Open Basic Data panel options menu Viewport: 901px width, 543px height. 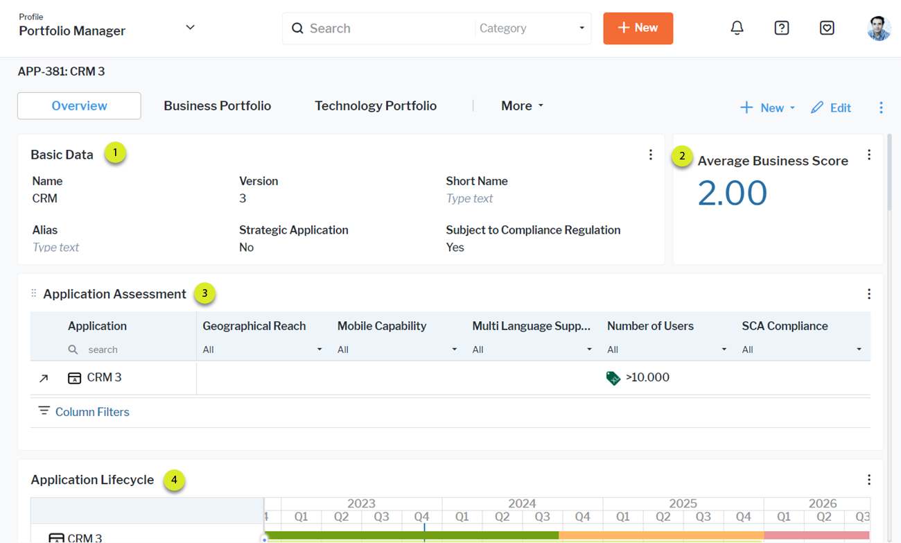point(650,155)
